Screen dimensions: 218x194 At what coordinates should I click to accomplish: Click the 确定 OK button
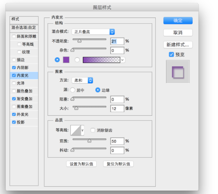178,21
